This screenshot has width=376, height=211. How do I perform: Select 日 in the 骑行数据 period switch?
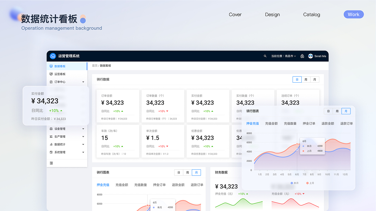pos(297,79)
